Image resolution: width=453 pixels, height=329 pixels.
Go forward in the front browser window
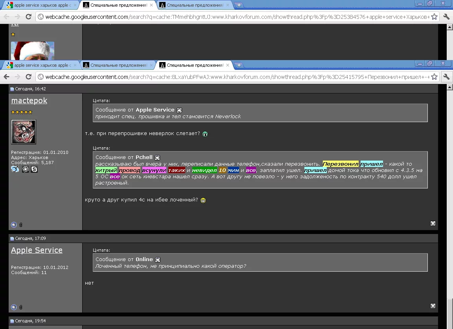17,77
